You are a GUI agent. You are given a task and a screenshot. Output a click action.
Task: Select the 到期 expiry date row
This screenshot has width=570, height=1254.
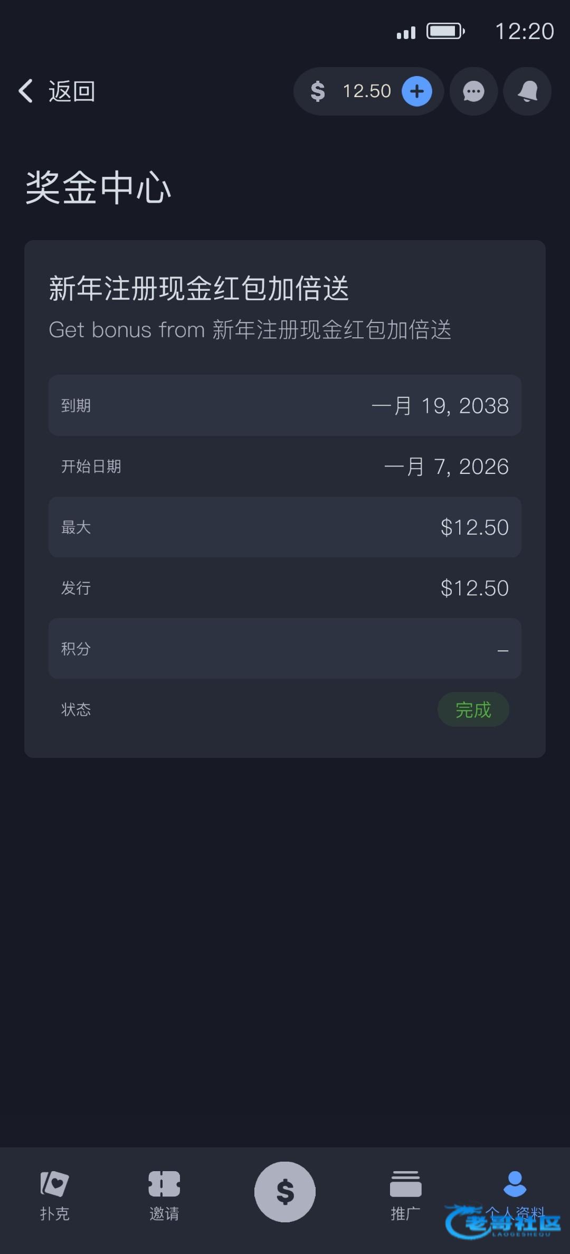[285, 405]
